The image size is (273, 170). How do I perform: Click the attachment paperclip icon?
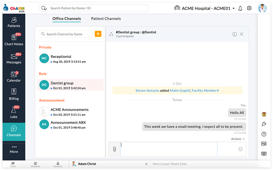tap(114, 149)
